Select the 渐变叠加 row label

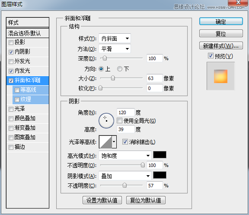(25, 128)
